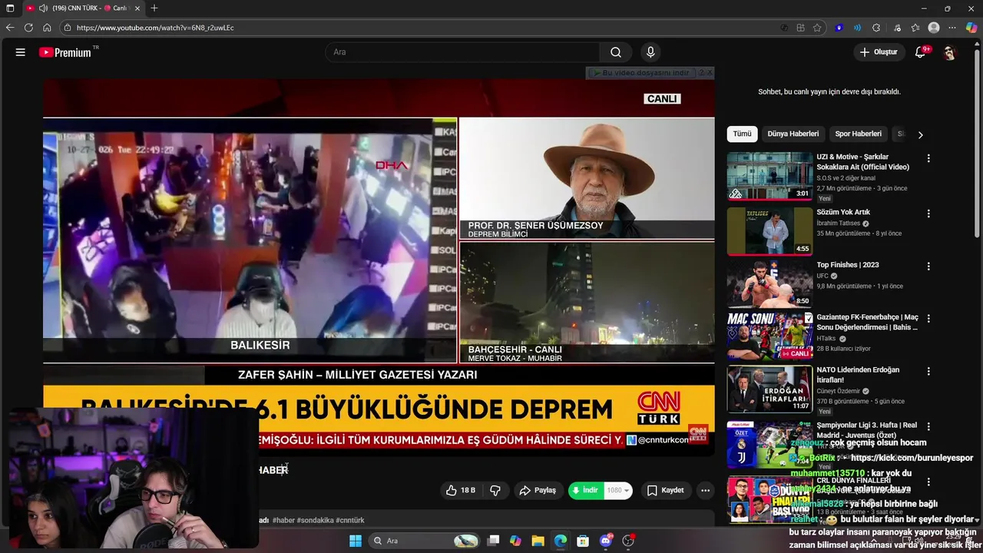Select the Spor Haberleri filter chip
The height and width of the screenshot is (553, 983).
pos(858,134)
